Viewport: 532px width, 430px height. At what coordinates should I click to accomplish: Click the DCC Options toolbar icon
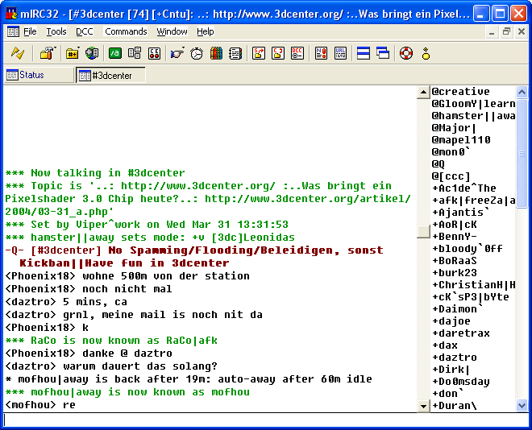click(297, 53)
